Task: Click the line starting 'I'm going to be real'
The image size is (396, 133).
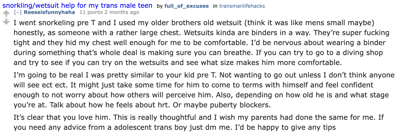Action: (x=204, y=75)
